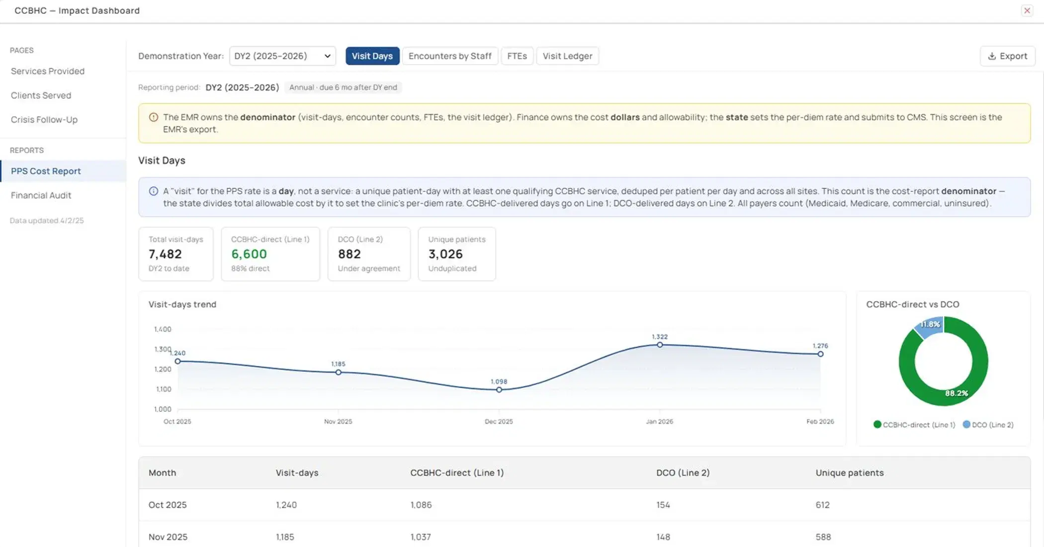Viewport: 1044px width, 547px height.
Task: Click the 1,037 cell in Nov row
Action: pos(420,537)
